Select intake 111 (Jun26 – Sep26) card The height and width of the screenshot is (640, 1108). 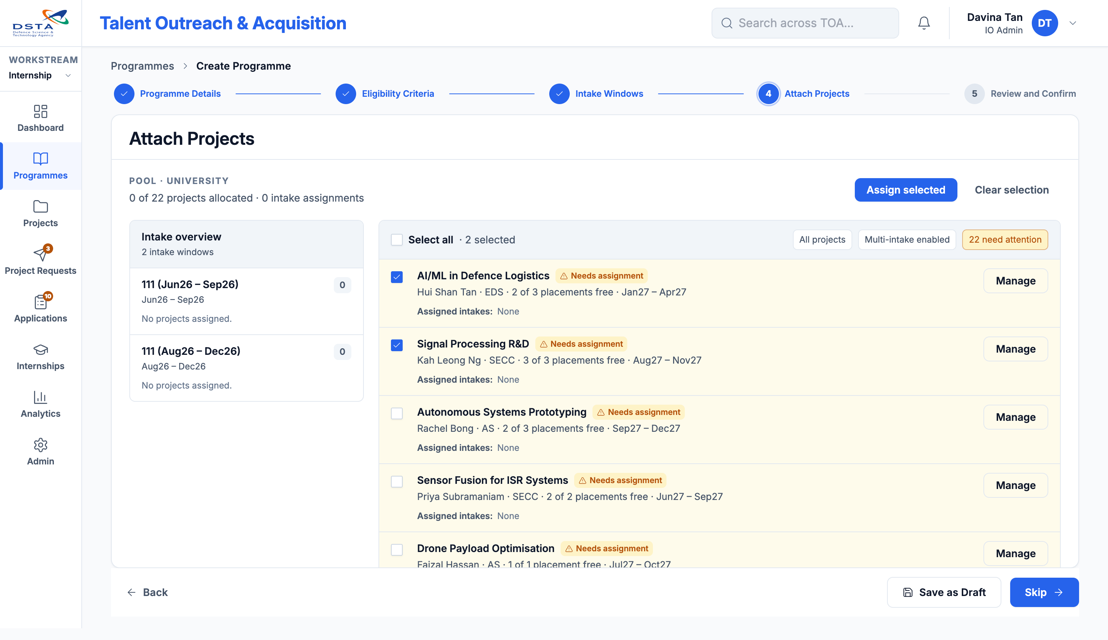point(247,302)
